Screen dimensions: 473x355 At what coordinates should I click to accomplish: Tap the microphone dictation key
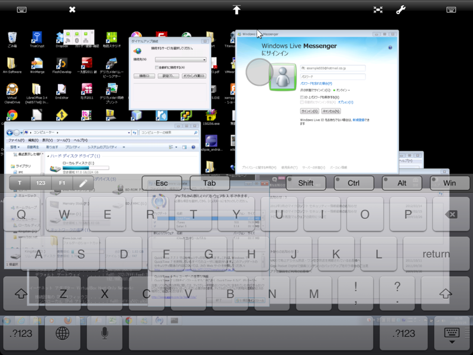click(x=105, y=333)
